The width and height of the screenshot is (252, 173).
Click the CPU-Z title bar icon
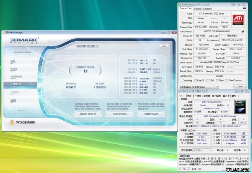coord(180,91)
